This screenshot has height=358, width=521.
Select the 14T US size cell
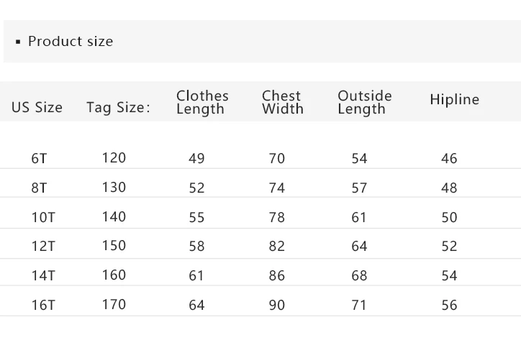pyautogui.click(x=42, y=276)
